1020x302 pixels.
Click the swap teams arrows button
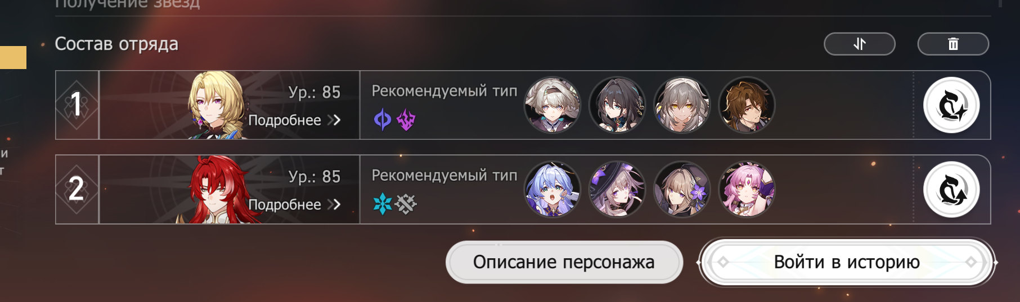point(859,44)
